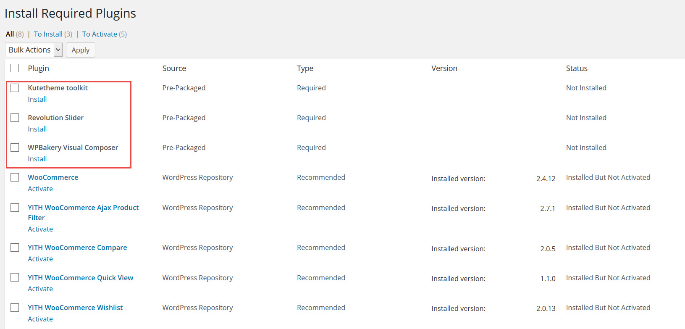Click Recommended type for YITH WooCommerce Wishlist

coord(321,308)
